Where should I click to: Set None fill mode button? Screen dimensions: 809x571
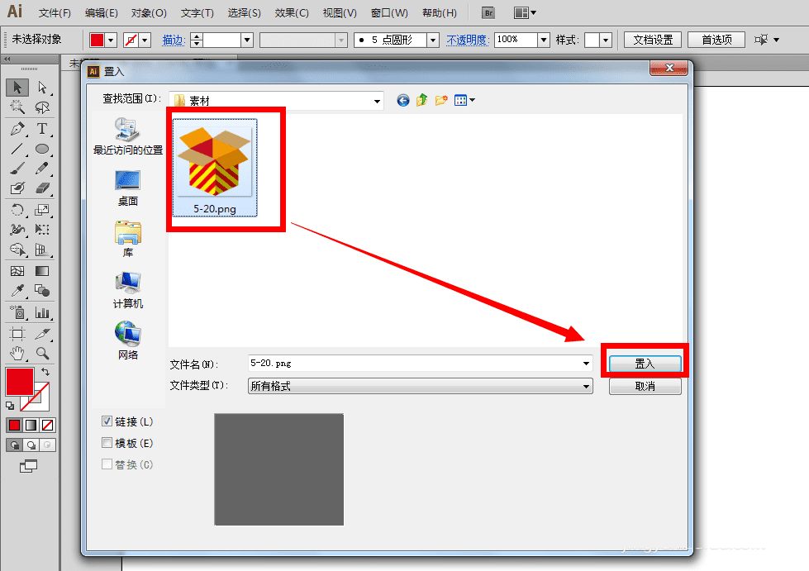point(47,425)
